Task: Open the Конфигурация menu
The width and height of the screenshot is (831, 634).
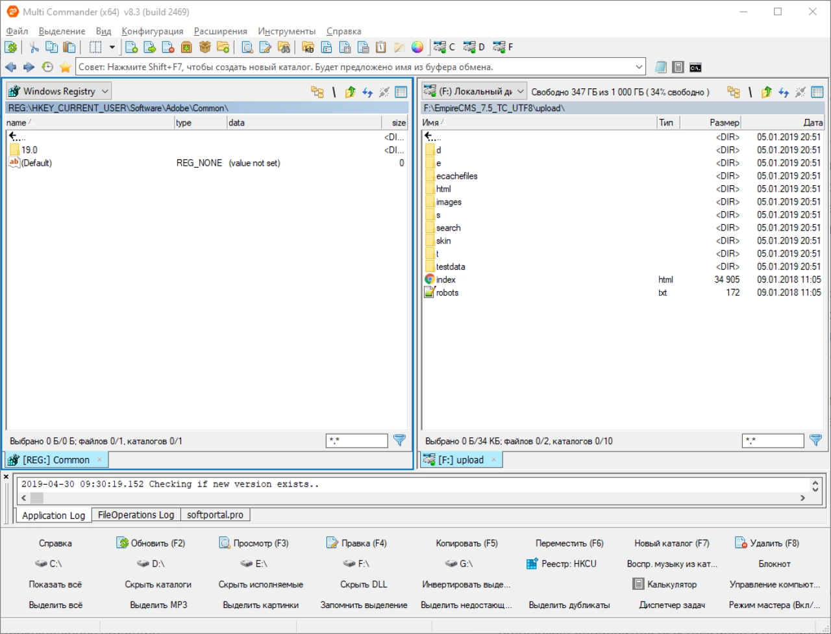Action: (153, 31)
